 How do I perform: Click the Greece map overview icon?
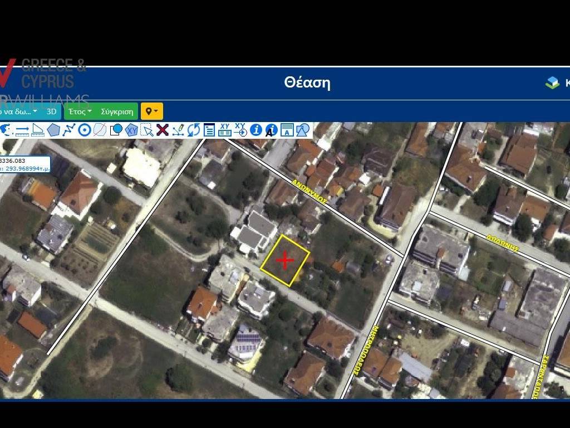tap(6, 130)
